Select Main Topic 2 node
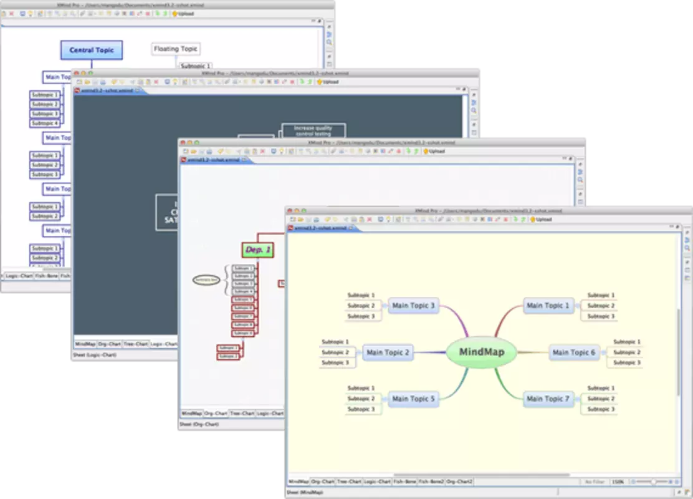Viewport: 693px width, 499px height. point(388,352)
